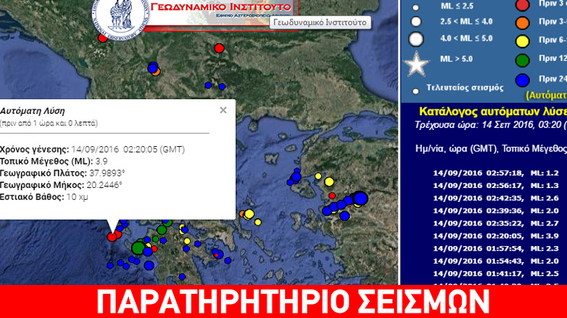The width and height of the screenshot is (567, 318).
Task: Click the red epicenter marker below the popup pointer
Action: coord(112,237)
